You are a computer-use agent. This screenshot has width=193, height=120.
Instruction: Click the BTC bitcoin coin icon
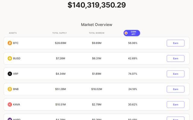(10, 43)
